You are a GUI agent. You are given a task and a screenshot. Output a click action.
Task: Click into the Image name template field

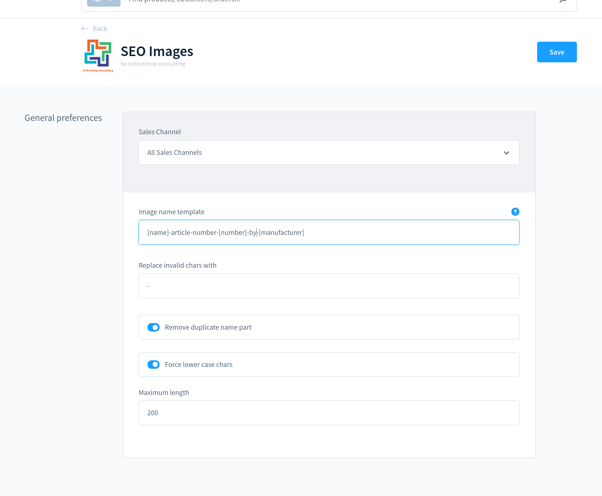pyautogui.click(x=329, y=232)
